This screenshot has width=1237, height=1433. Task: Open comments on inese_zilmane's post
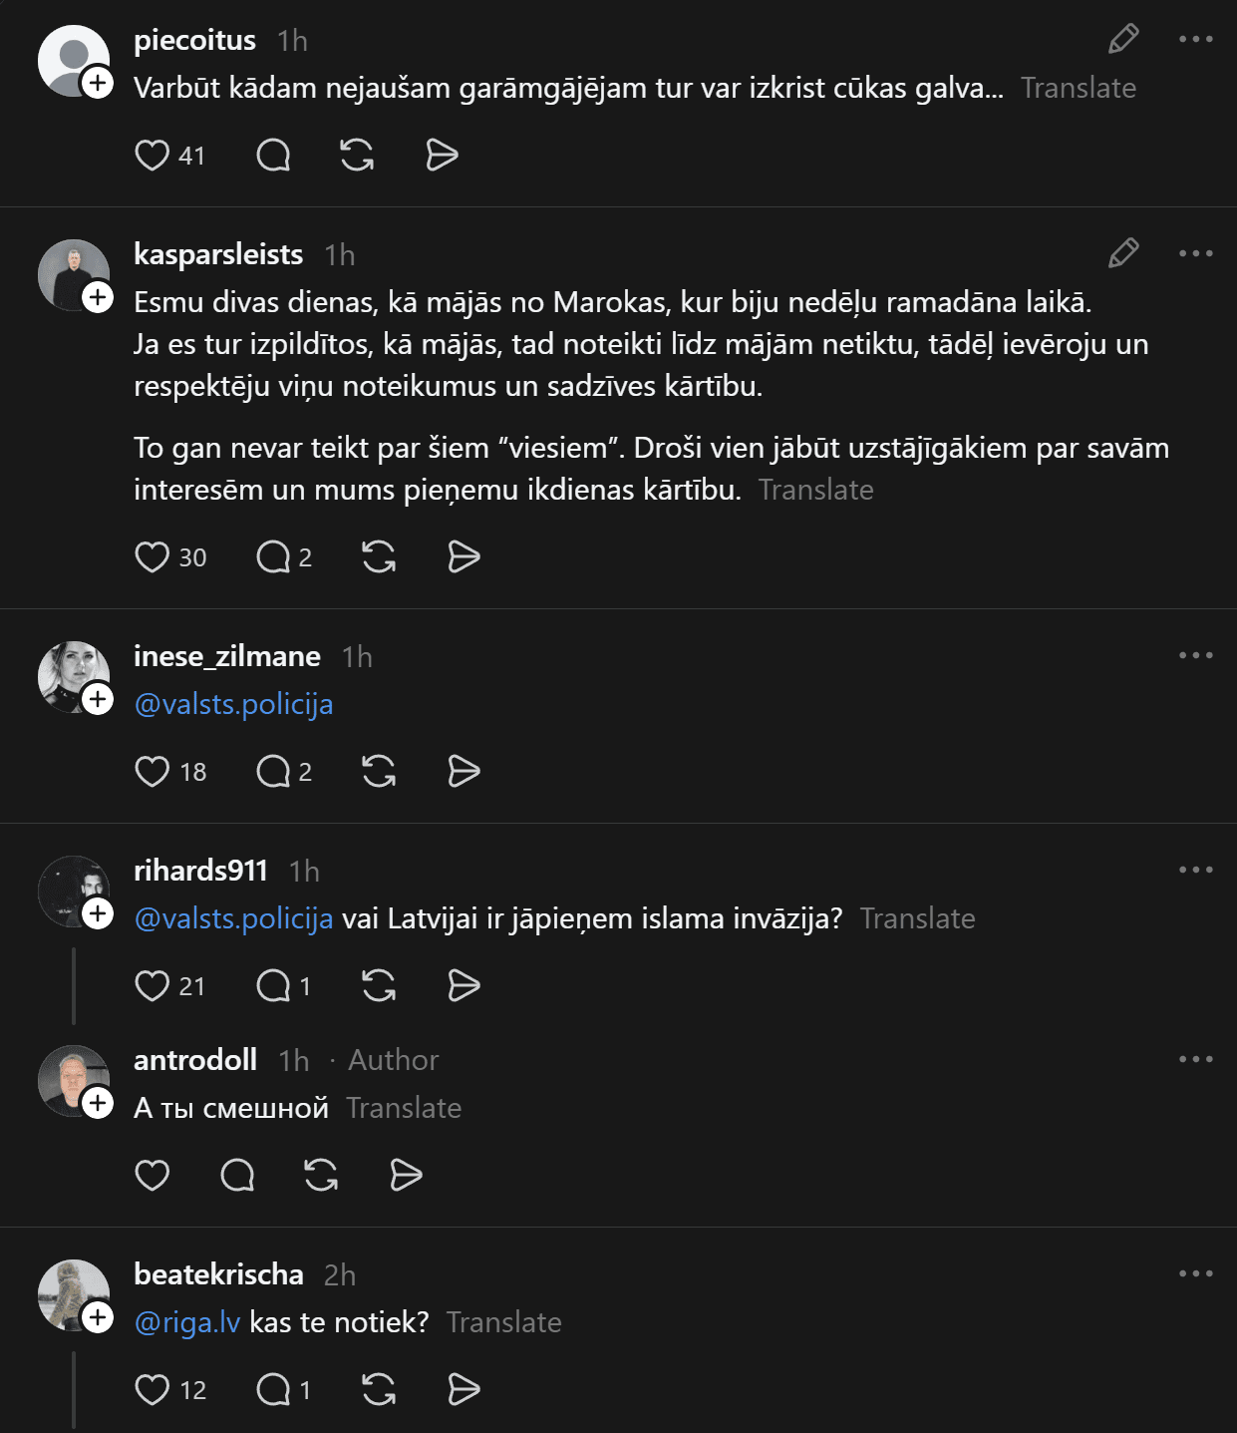[x=273, y=772]
